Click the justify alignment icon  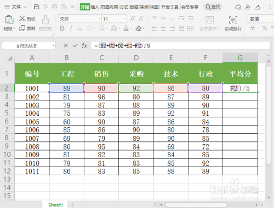tap(181, 28)
